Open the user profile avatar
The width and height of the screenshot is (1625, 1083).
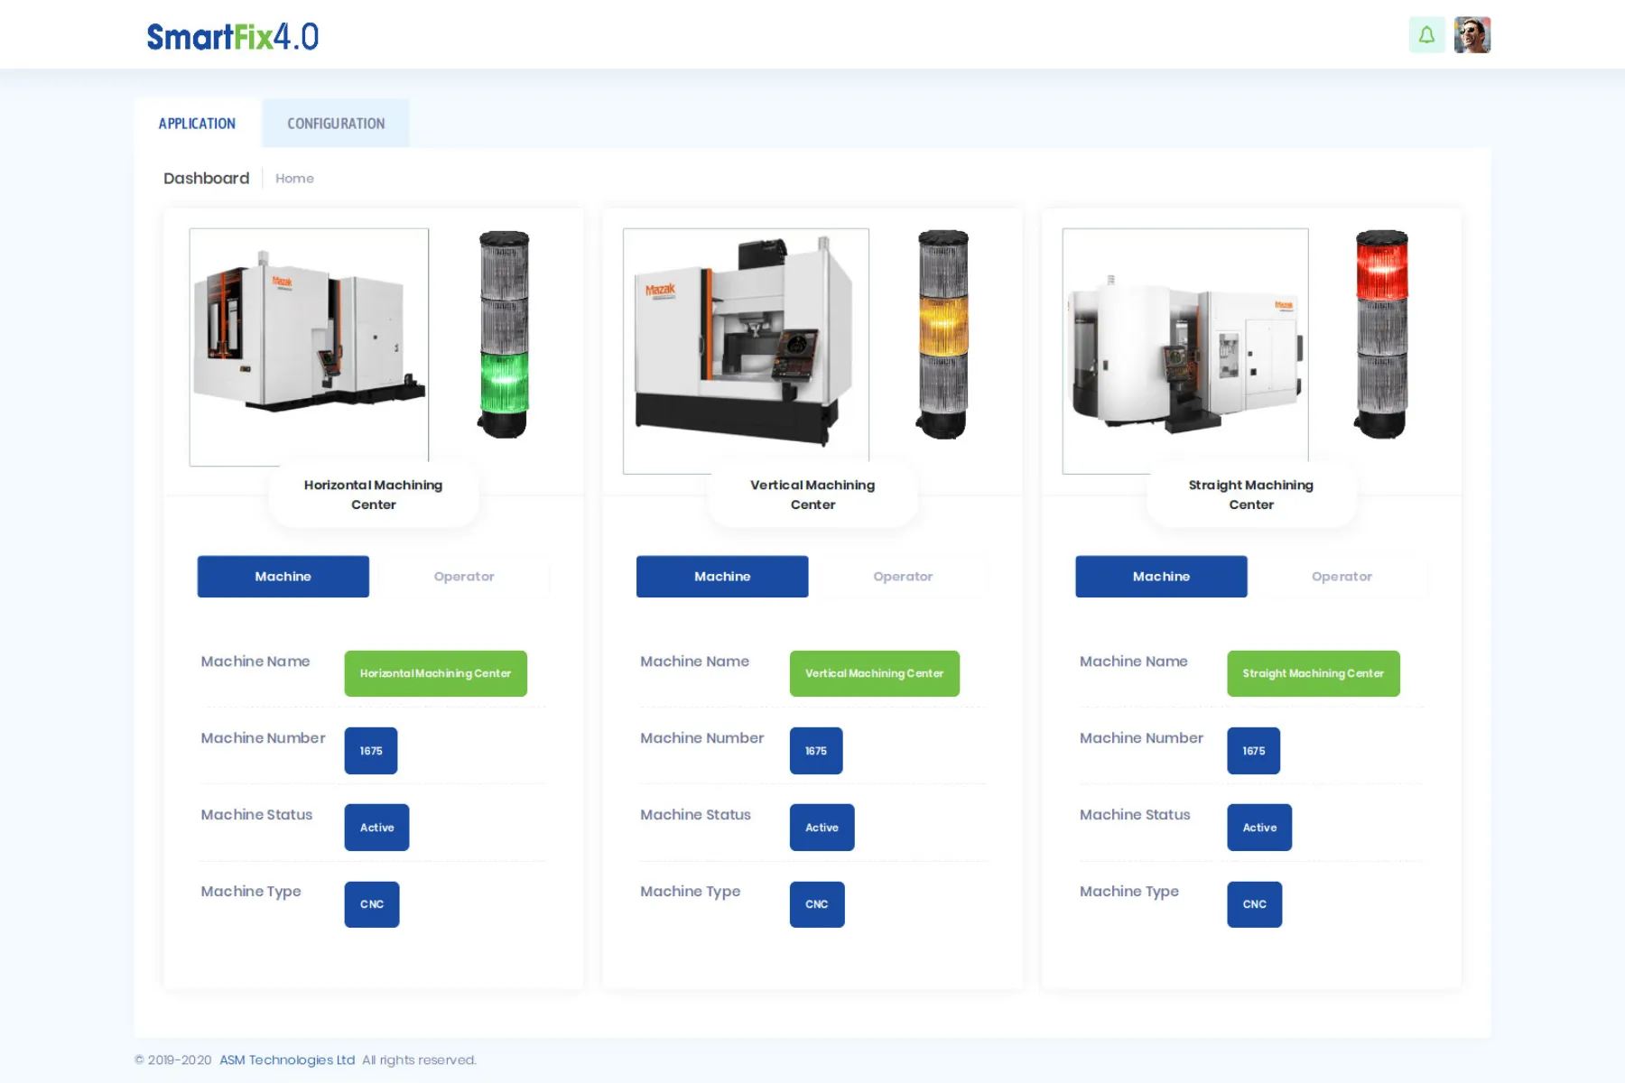1472,35
